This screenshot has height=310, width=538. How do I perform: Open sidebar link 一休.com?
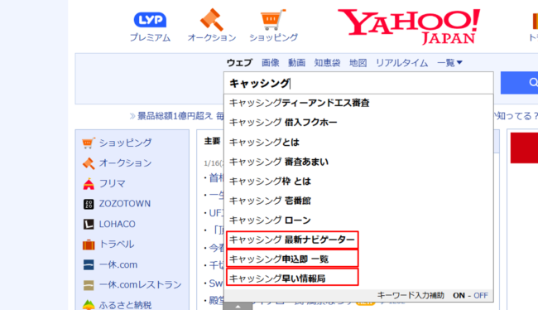click(x=118, y=264)
